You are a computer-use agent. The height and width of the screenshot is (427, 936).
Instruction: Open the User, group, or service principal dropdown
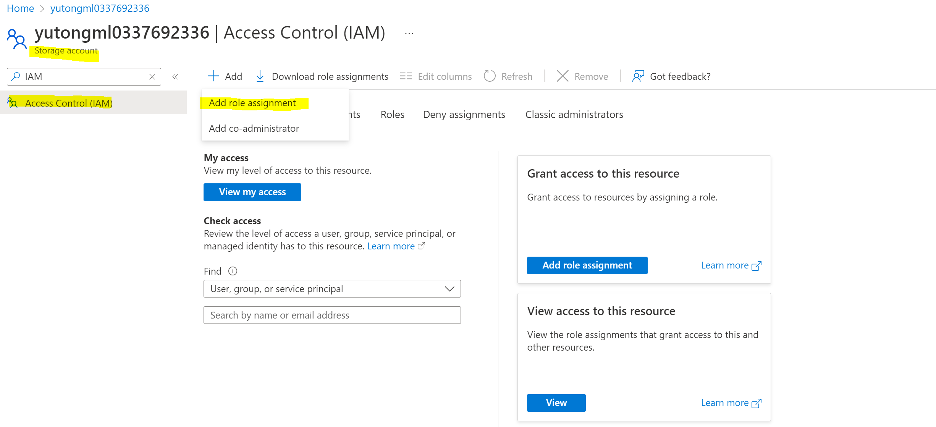pos(332,289)
